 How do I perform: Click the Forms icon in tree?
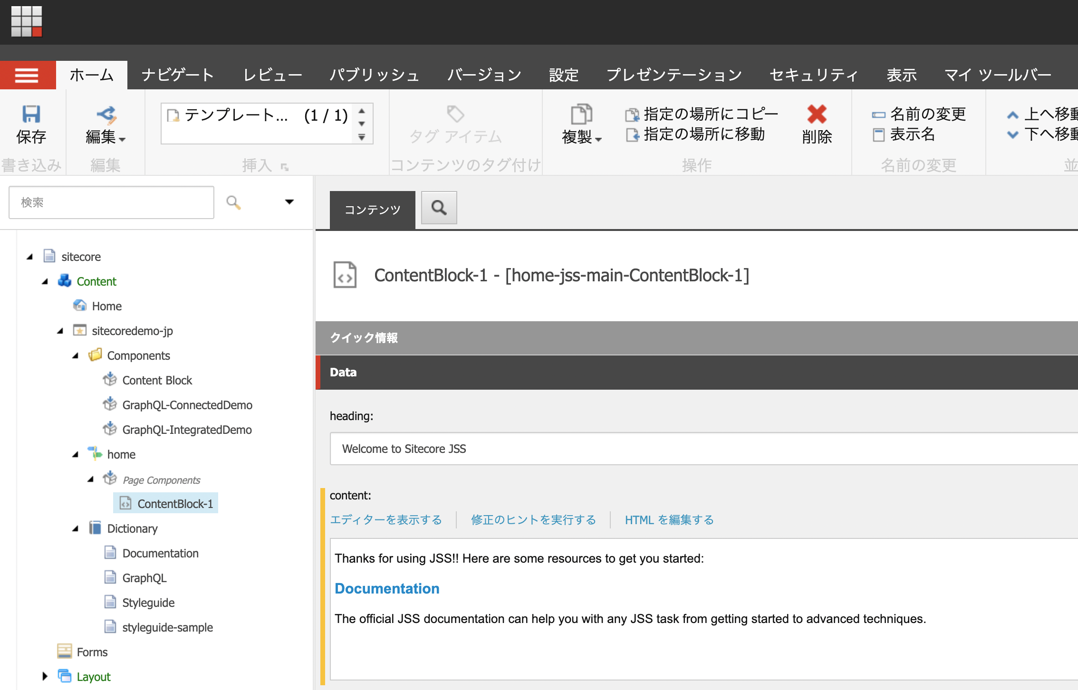[64, 652]
